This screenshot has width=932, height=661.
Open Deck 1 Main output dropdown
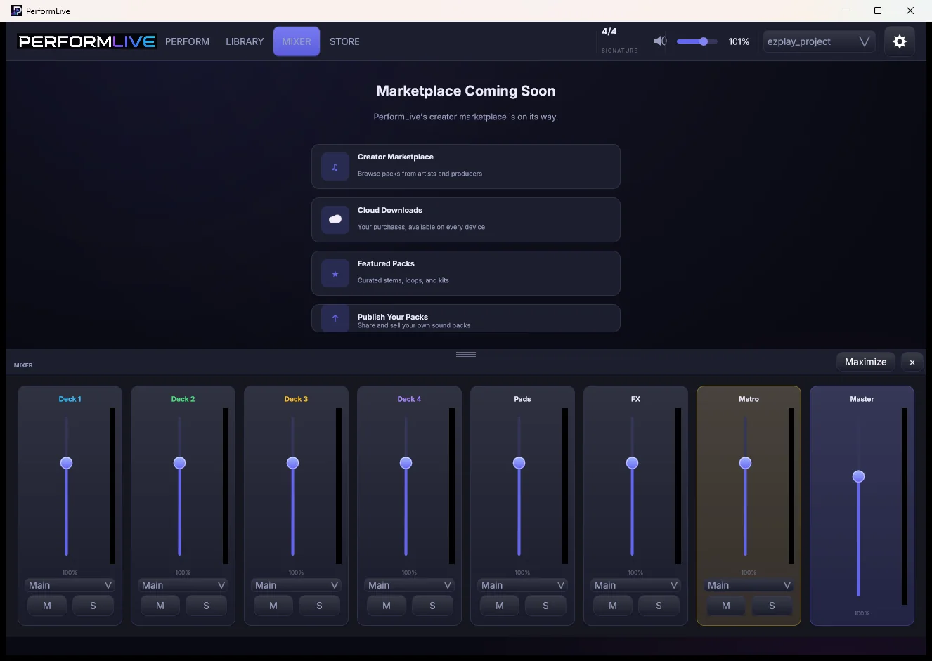70,585
